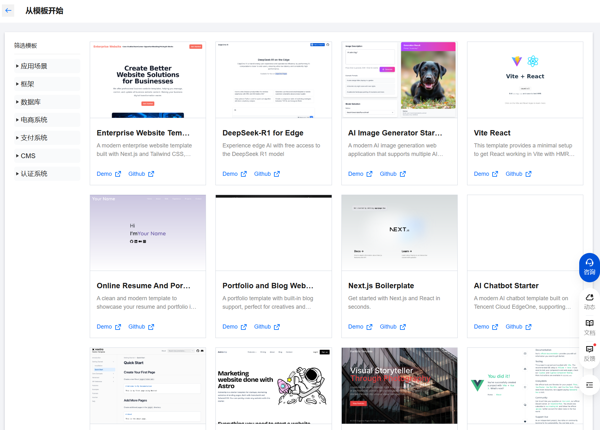Screen dimensions: 600x430
Task: Open the 文档 documentation icon
Action: pos(589,328)
